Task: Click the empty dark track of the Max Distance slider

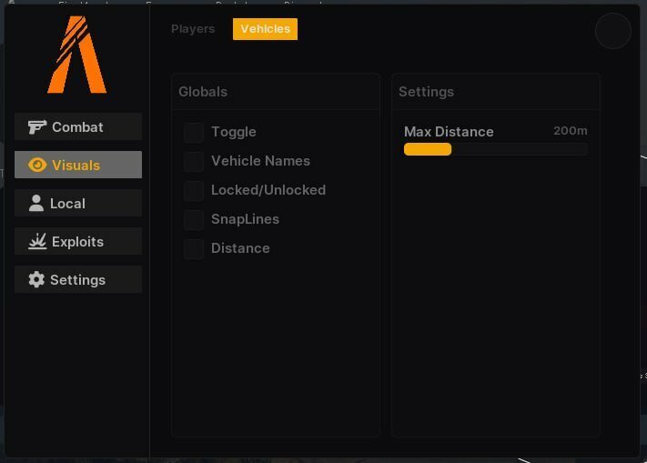Action: [x=520, y=149]
